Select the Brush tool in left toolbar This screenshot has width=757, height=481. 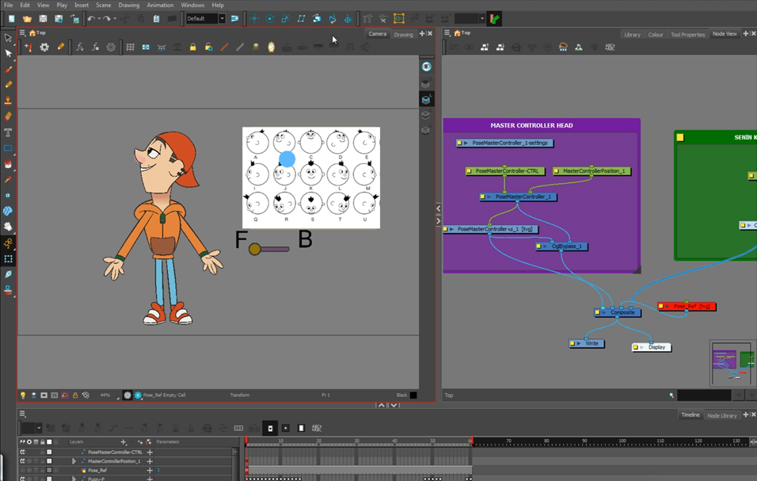pos(9,69)
